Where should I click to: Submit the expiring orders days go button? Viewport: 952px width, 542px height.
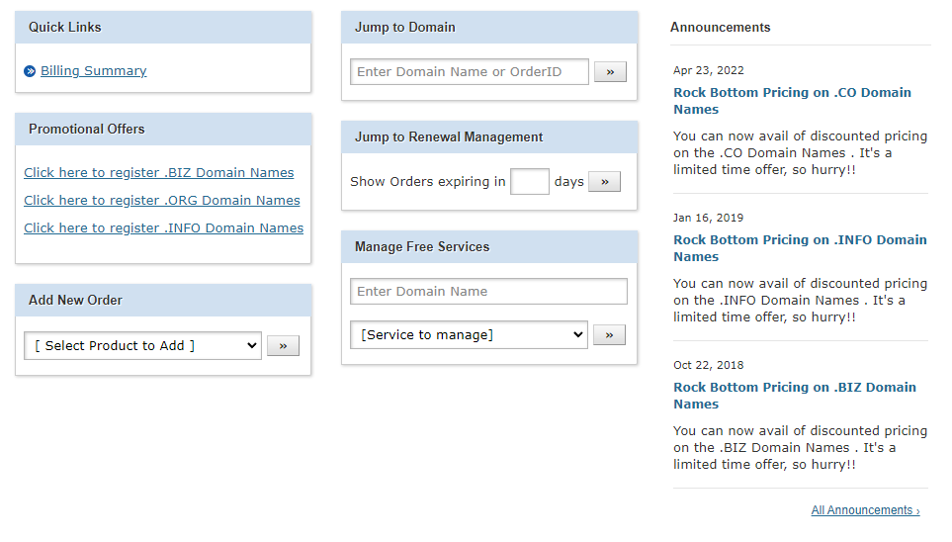point(604,182)
